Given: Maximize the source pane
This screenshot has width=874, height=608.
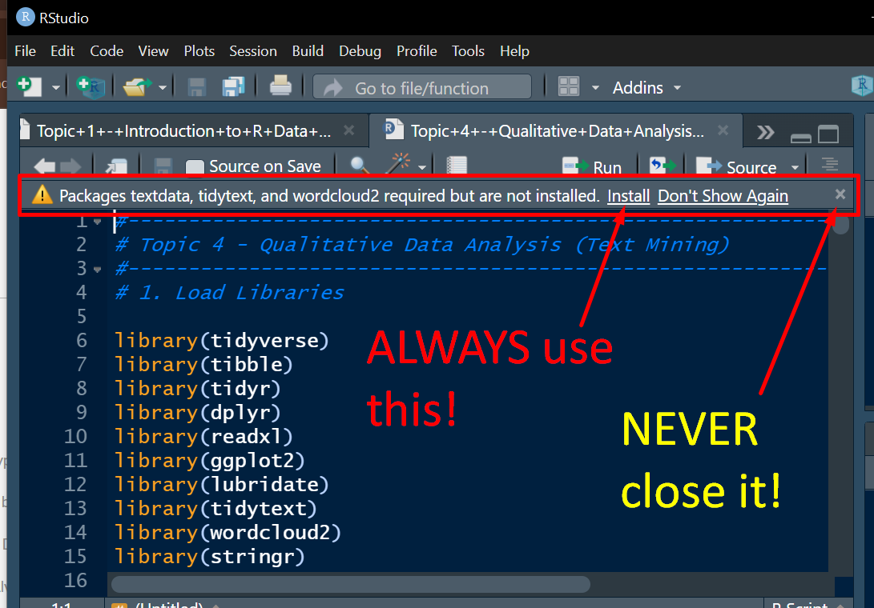Looking at the screenshot, I should pyautogui.click(x=828, y=134).
